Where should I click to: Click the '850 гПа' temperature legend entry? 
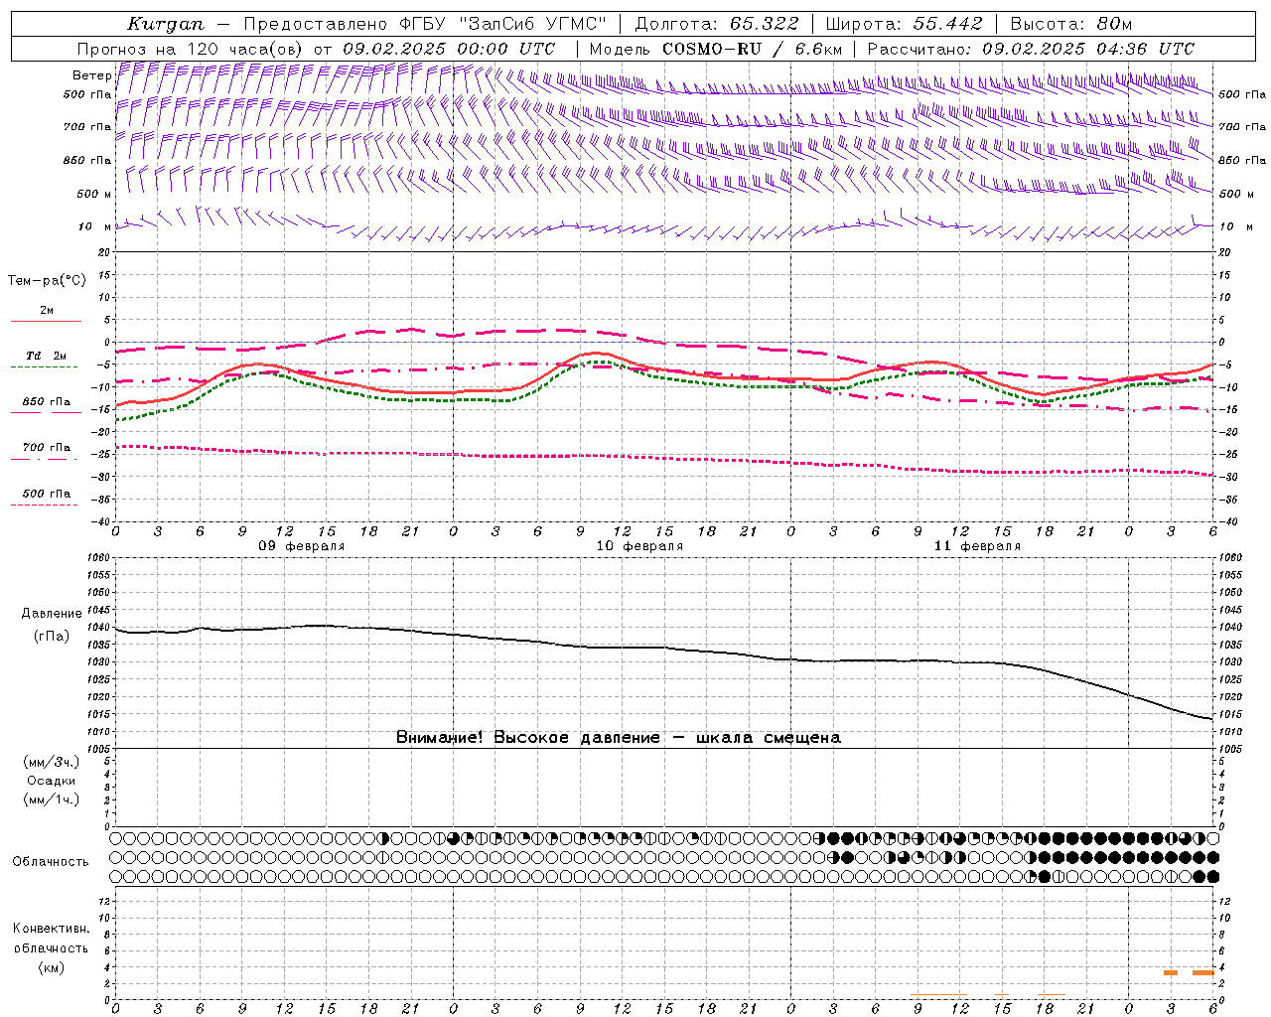pyautogui.click(x=46, y=402)
